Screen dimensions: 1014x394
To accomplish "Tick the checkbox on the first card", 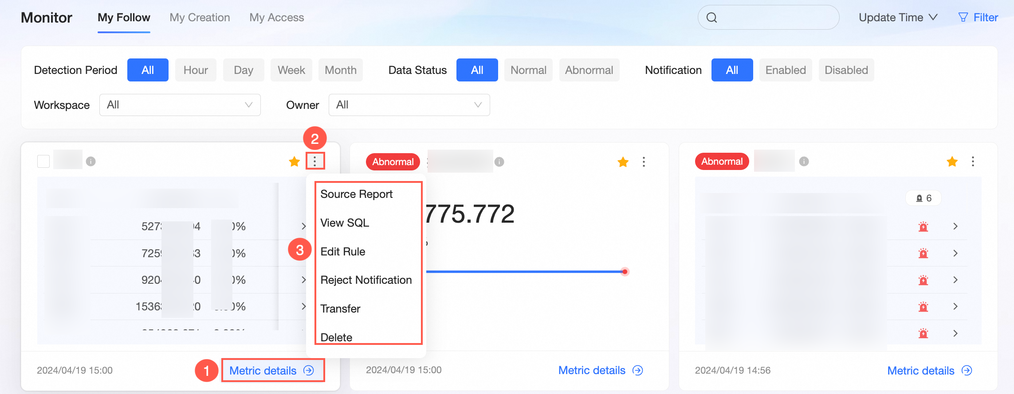I will coord(43,161).
